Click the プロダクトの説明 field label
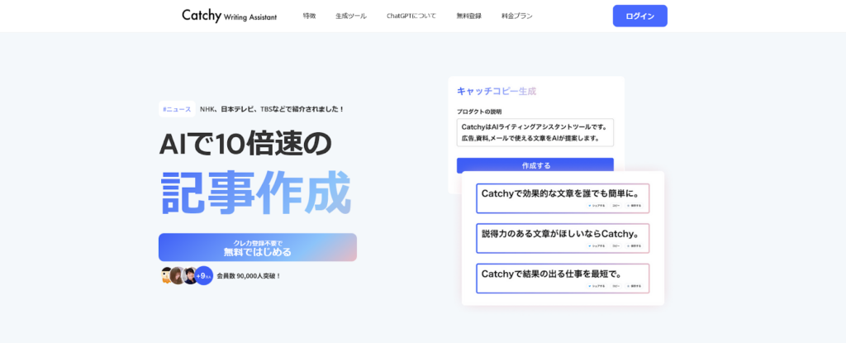The image size is (846, 343). (479, 112)
